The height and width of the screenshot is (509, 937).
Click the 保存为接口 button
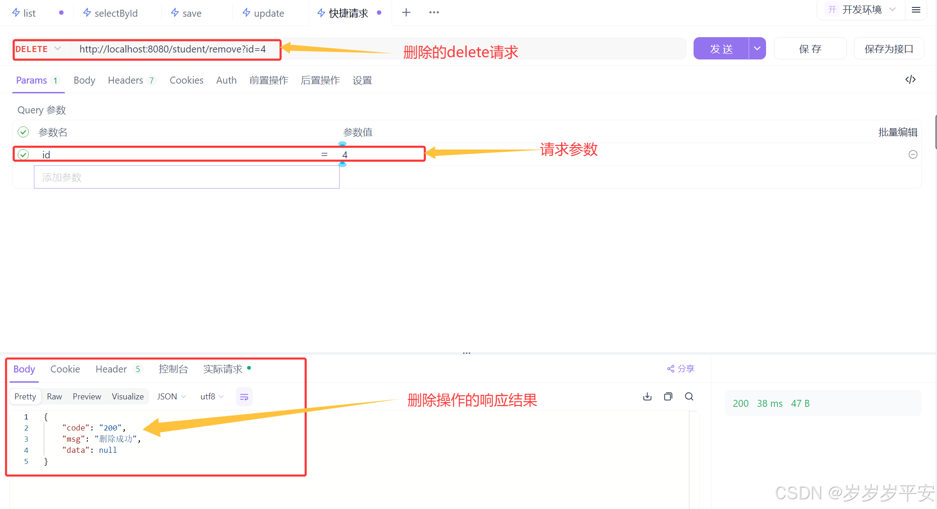[x=888, y=48]
